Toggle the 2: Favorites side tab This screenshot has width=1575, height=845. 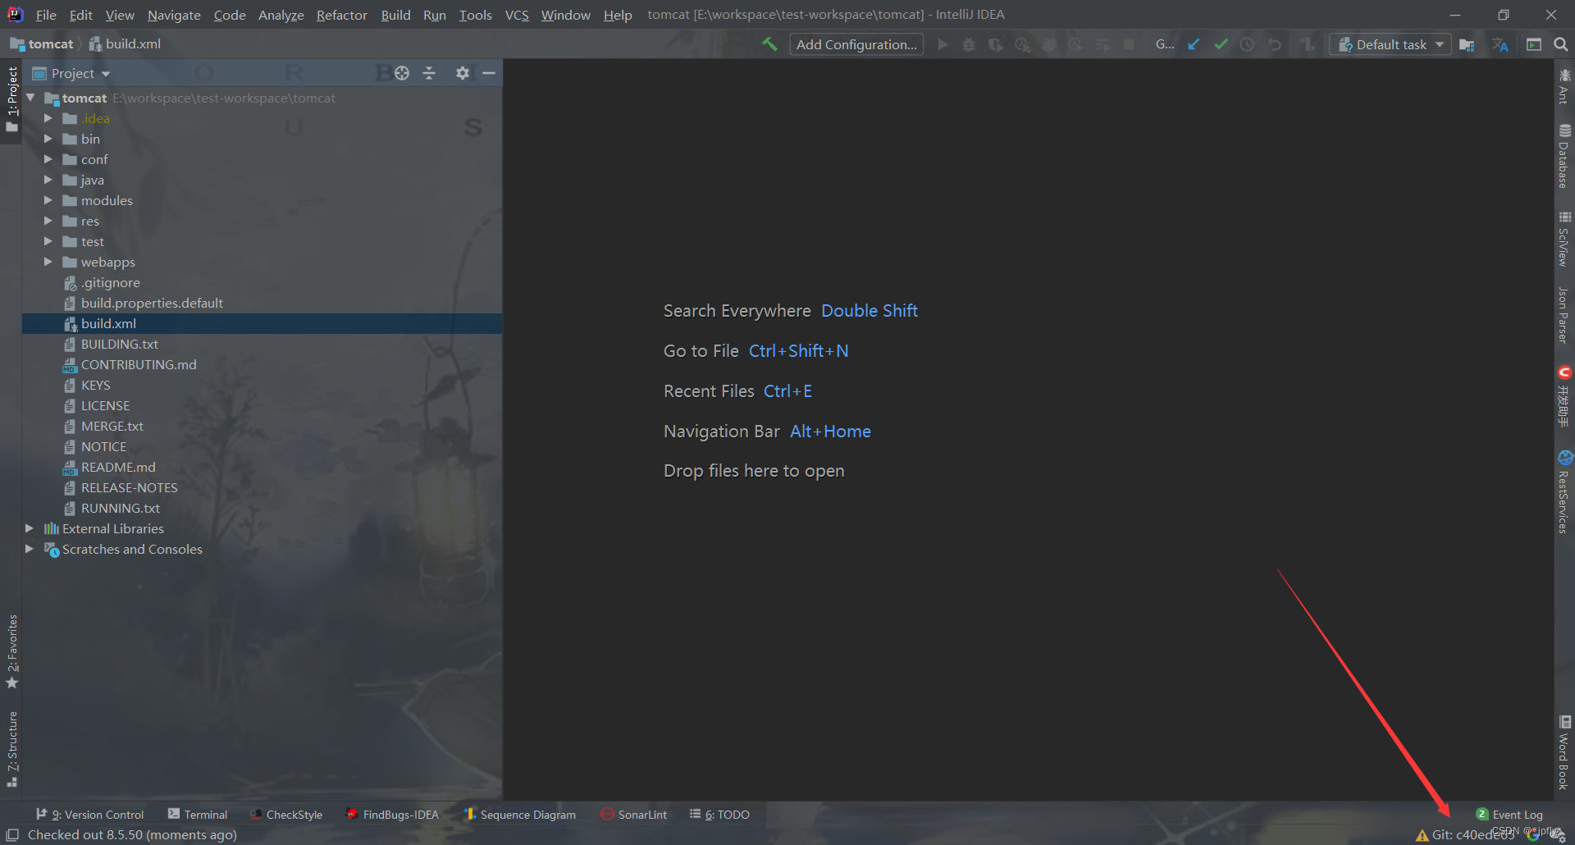pos(11,651)
